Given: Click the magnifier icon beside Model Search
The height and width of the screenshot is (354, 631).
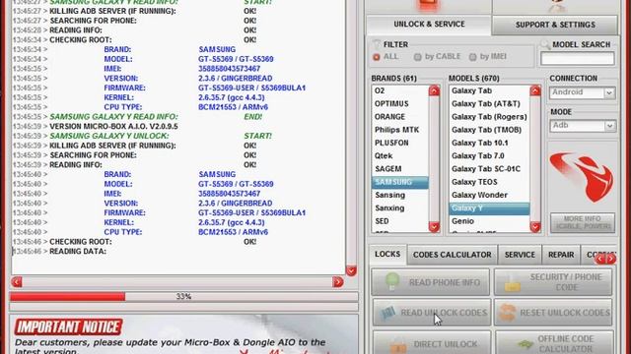Looking at the screenshot, I should [x=545, y=44].
